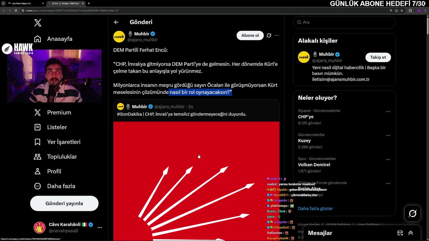Follow Muhbir with Takip et button

coord(378,57)
